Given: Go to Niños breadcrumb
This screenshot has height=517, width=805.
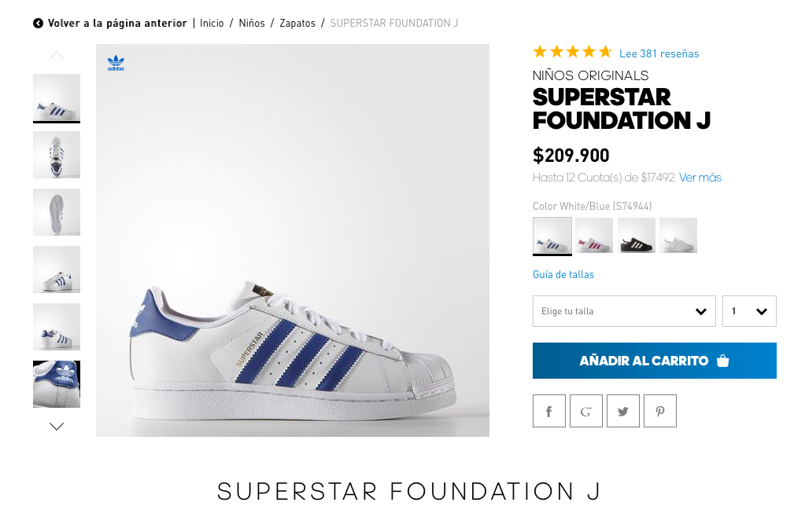Looking at the screenshot, I should click(x=251, y=24).
